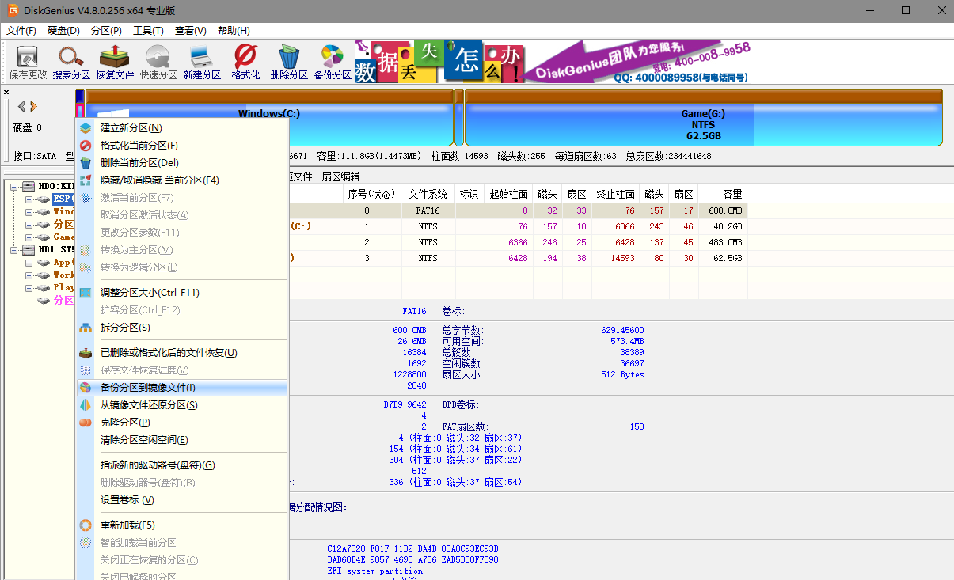Choose 备份分区到镜像文件(I) menu entry
The width and height of the screenshot is (954, 580).
click(182, 388)
